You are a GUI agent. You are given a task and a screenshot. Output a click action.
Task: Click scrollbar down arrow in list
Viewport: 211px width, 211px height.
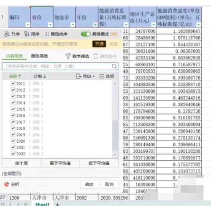[x=115, y=155]
